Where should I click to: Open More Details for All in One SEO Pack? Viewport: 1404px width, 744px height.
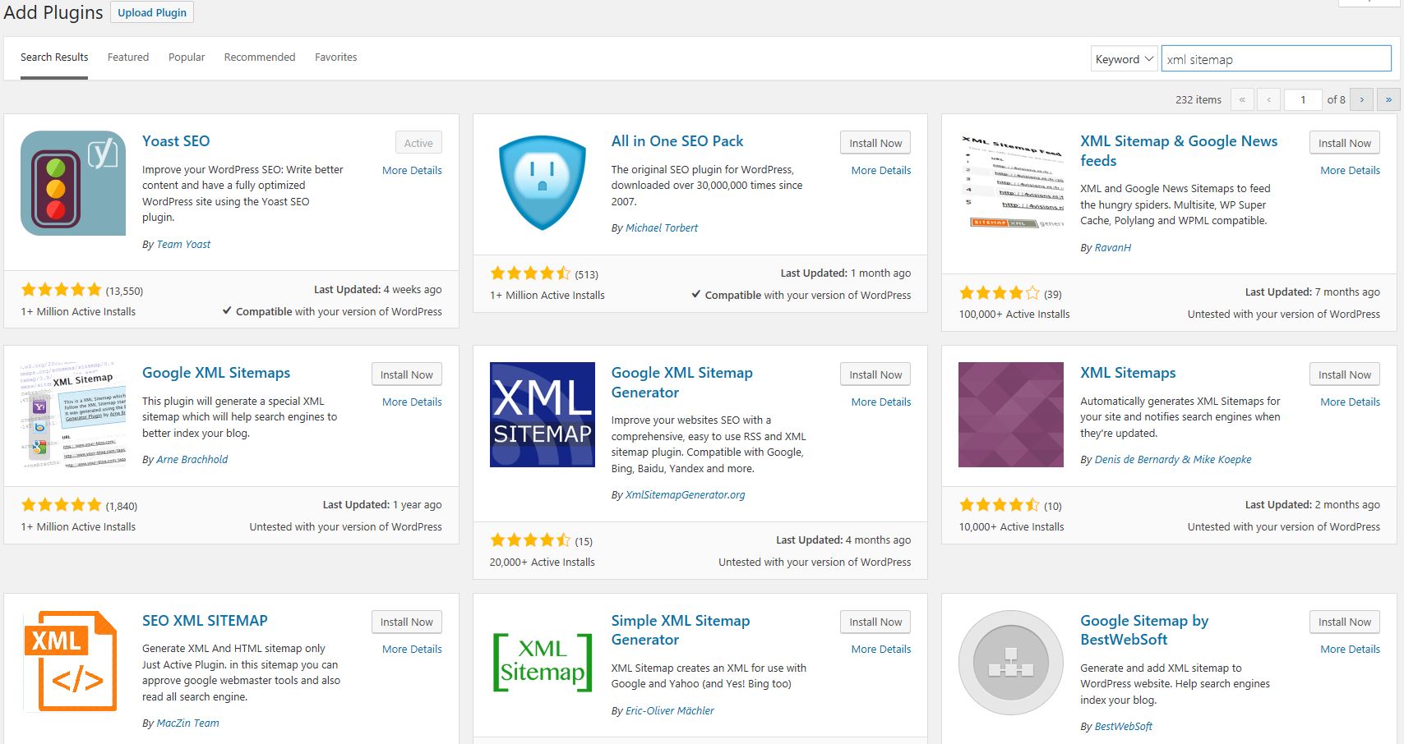coord(881,170)
